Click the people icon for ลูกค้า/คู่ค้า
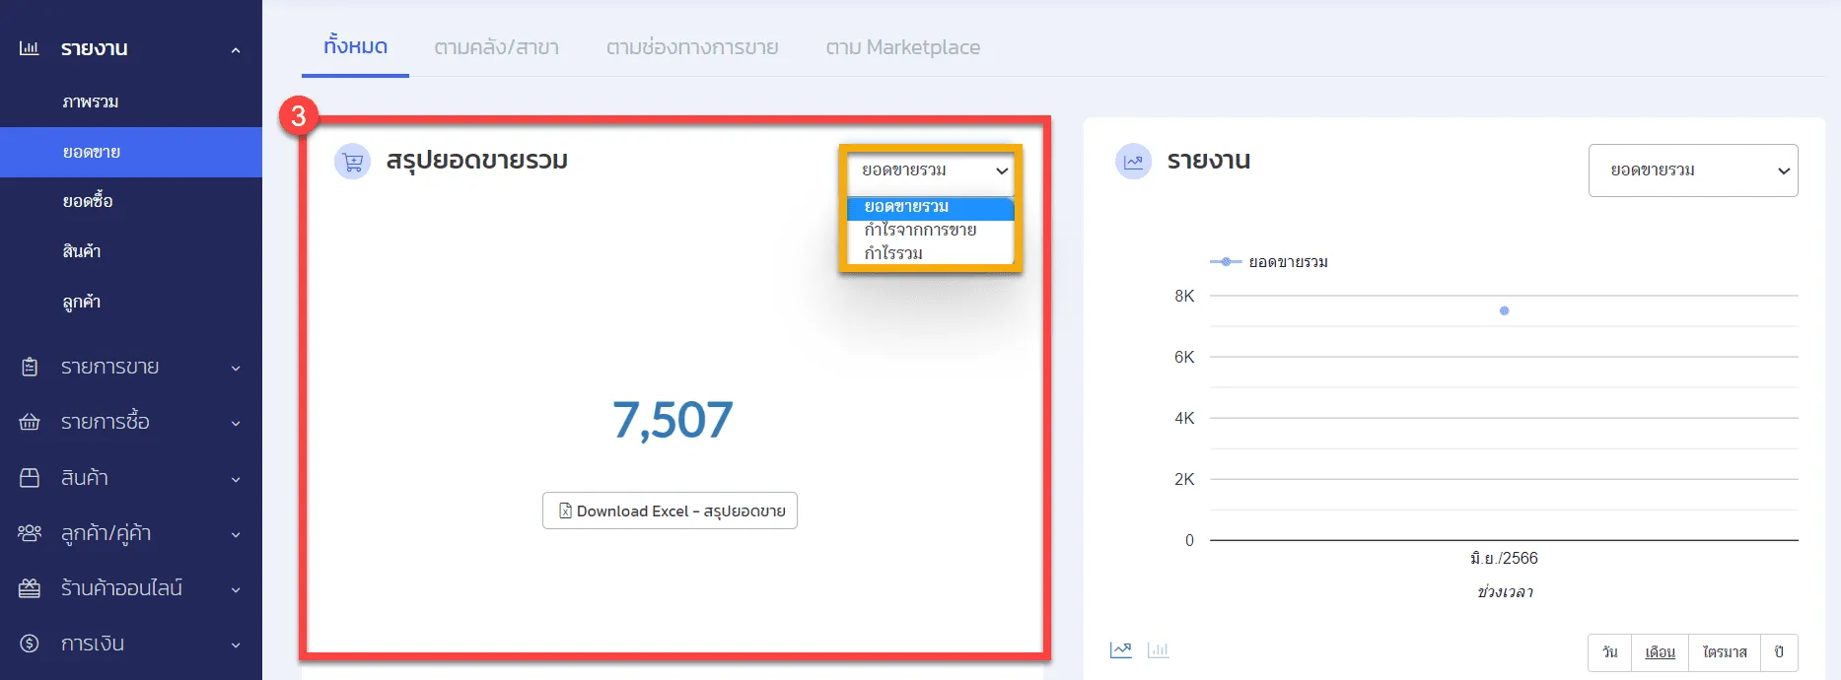The image size is (1841, 680). click(30, 533)
